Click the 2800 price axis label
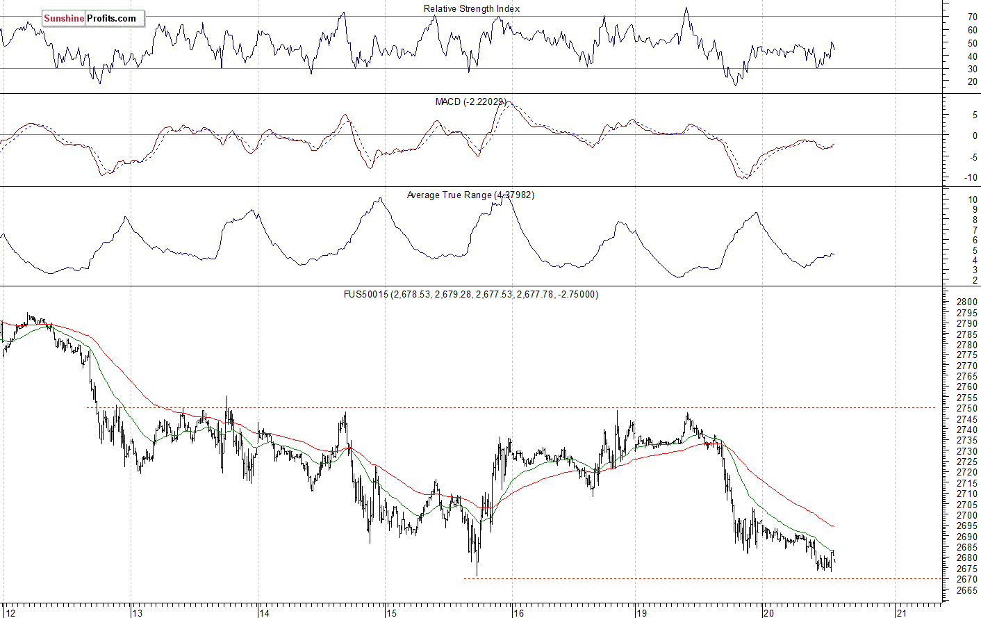This screenshot has width=981, height=618. pyautogui.click(x=967, y=302)
